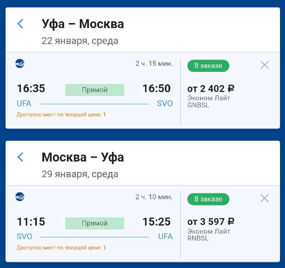285x268 pixels.
Task: Click the В заказе badge for the 2 402 ₽ flight
Action: click(x=208, y=65)
